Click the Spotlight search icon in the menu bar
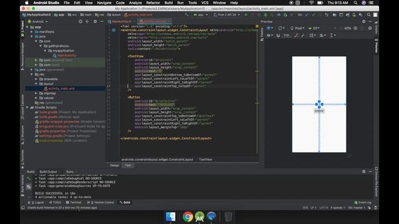The width and height of the screenshot is (399, 224). (355, 2)
